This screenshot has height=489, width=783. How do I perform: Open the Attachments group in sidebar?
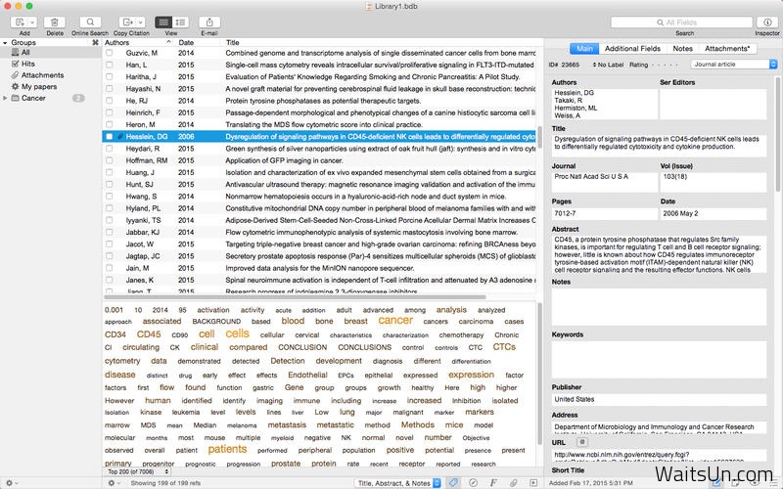[x=51, y=75]
